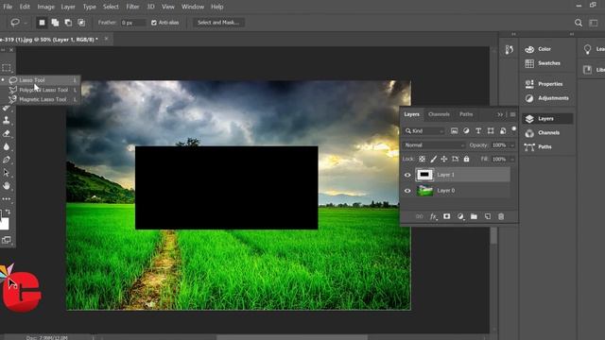Open the File menu
The image size is (605, 340).
pyautogui.click(x=8, y=7)
